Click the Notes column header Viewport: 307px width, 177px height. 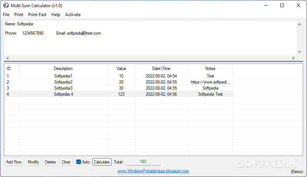[x=210, y=69]
